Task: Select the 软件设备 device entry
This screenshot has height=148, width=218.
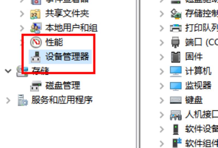Action: point(202,129)
